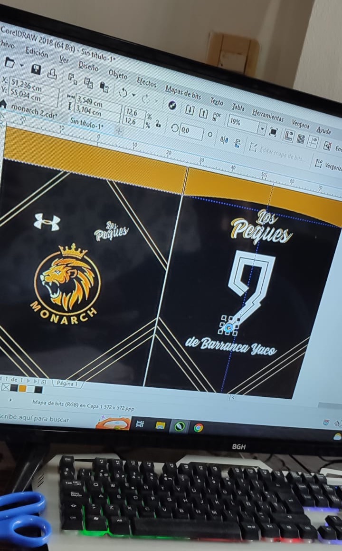342x551 pixels.
Task: Toggle show rulers button
Action: point(288,136)
